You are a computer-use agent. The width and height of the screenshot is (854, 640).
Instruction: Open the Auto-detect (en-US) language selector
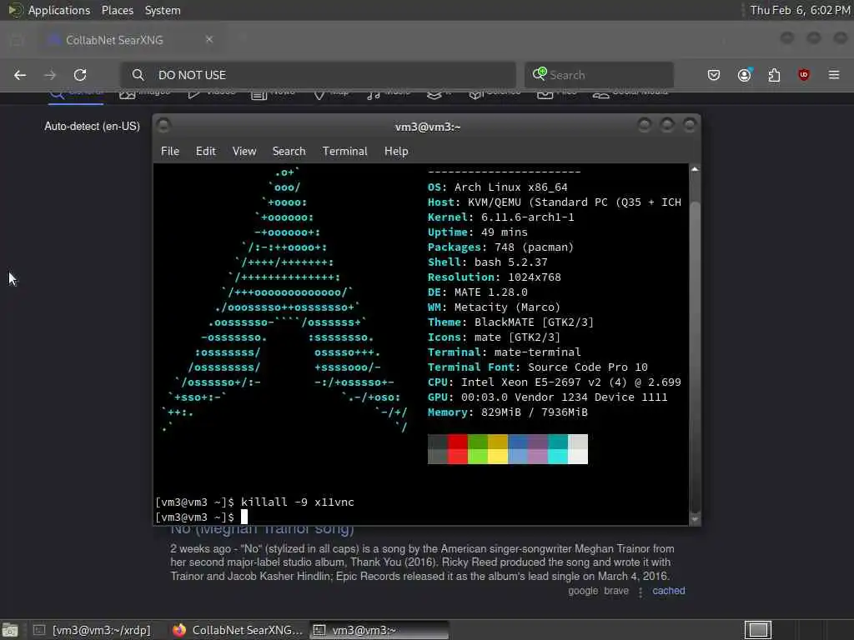coord(92,127)
